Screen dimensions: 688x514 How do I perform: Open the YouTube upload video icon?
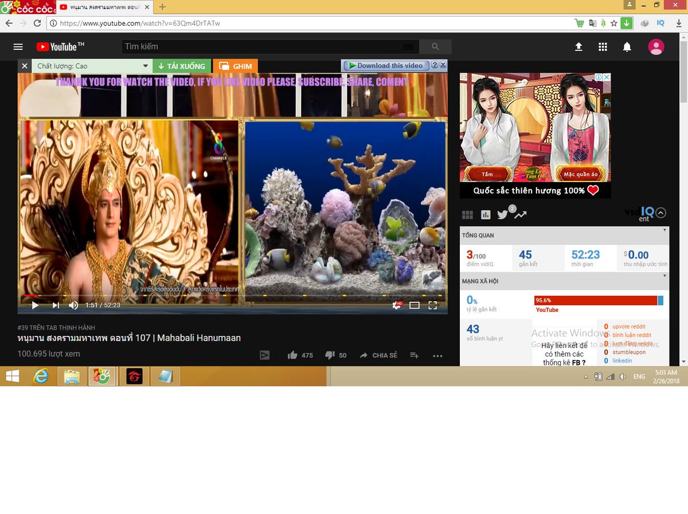coord(578,47)
